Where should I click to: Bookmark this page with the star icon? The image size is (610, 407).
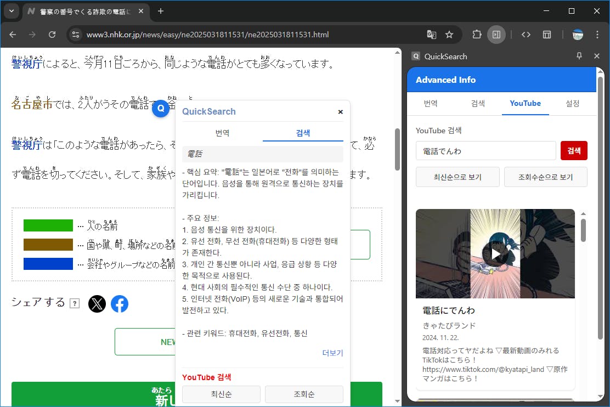449,35
